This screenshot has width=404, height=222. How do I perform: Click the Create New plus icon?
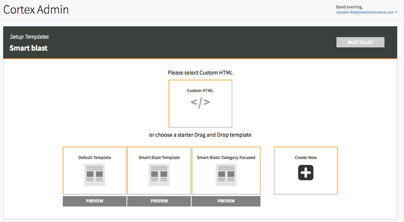[305, 173]
